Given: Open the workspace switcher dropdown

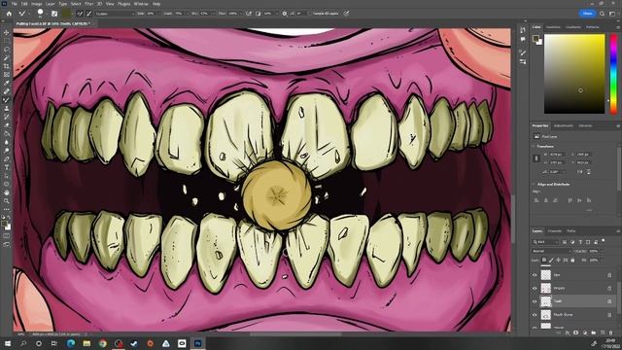Looking at the screenshot, I should (612, 14).
